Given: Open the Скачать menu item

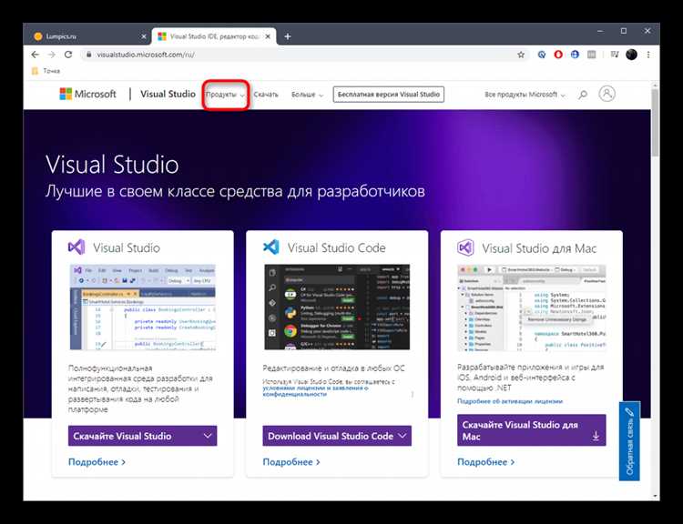Looking at the screenshot, I should click(x=266, y=95).
